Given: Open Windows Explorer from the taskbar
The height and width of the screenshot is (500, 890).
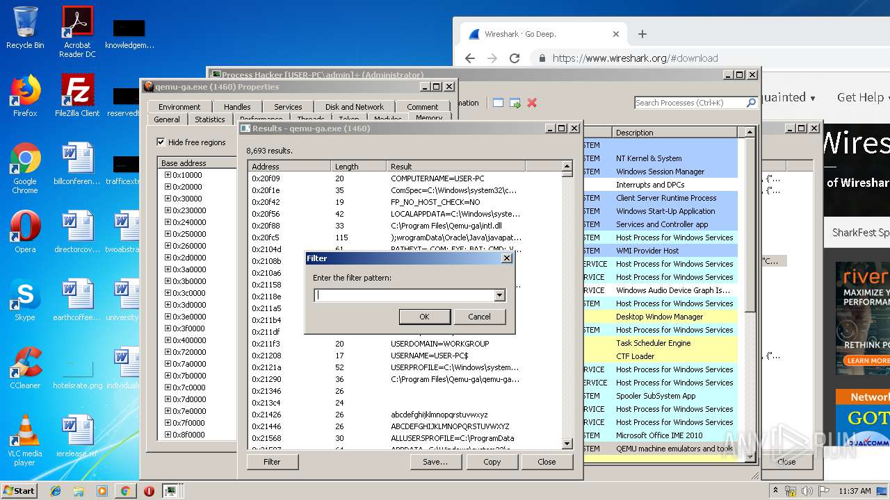Looking at the screenshot, I should (79, 491).
